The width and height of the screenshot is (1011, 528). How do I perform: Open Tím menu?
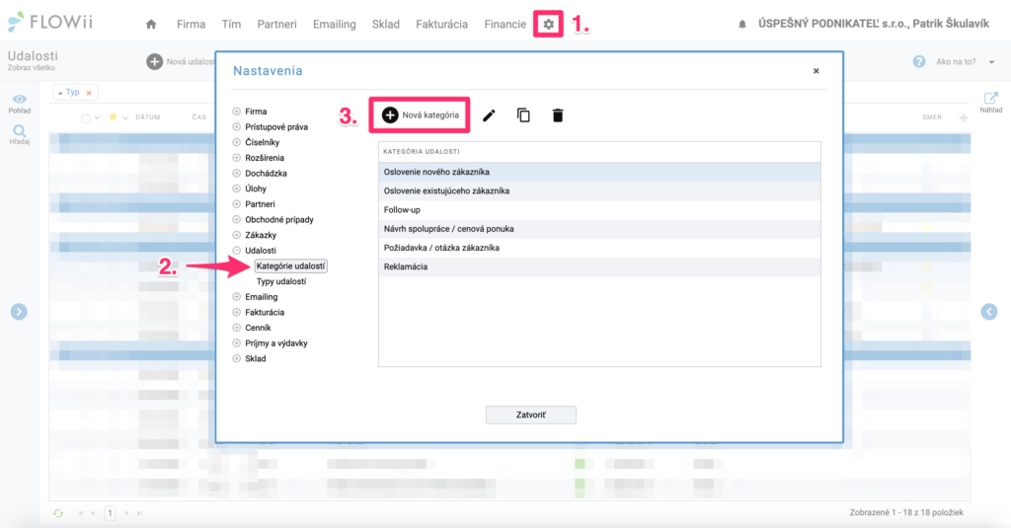[231, 24]
